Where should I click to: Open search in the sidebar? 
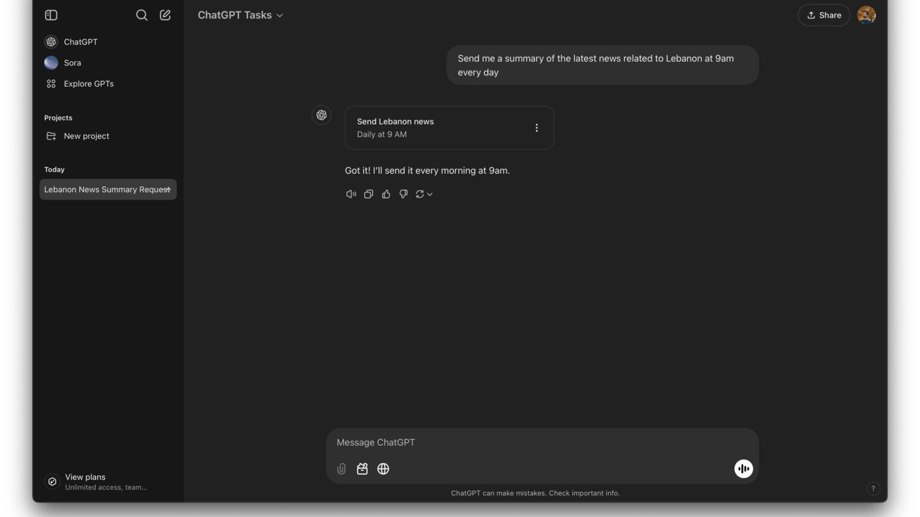coord(142,15)
